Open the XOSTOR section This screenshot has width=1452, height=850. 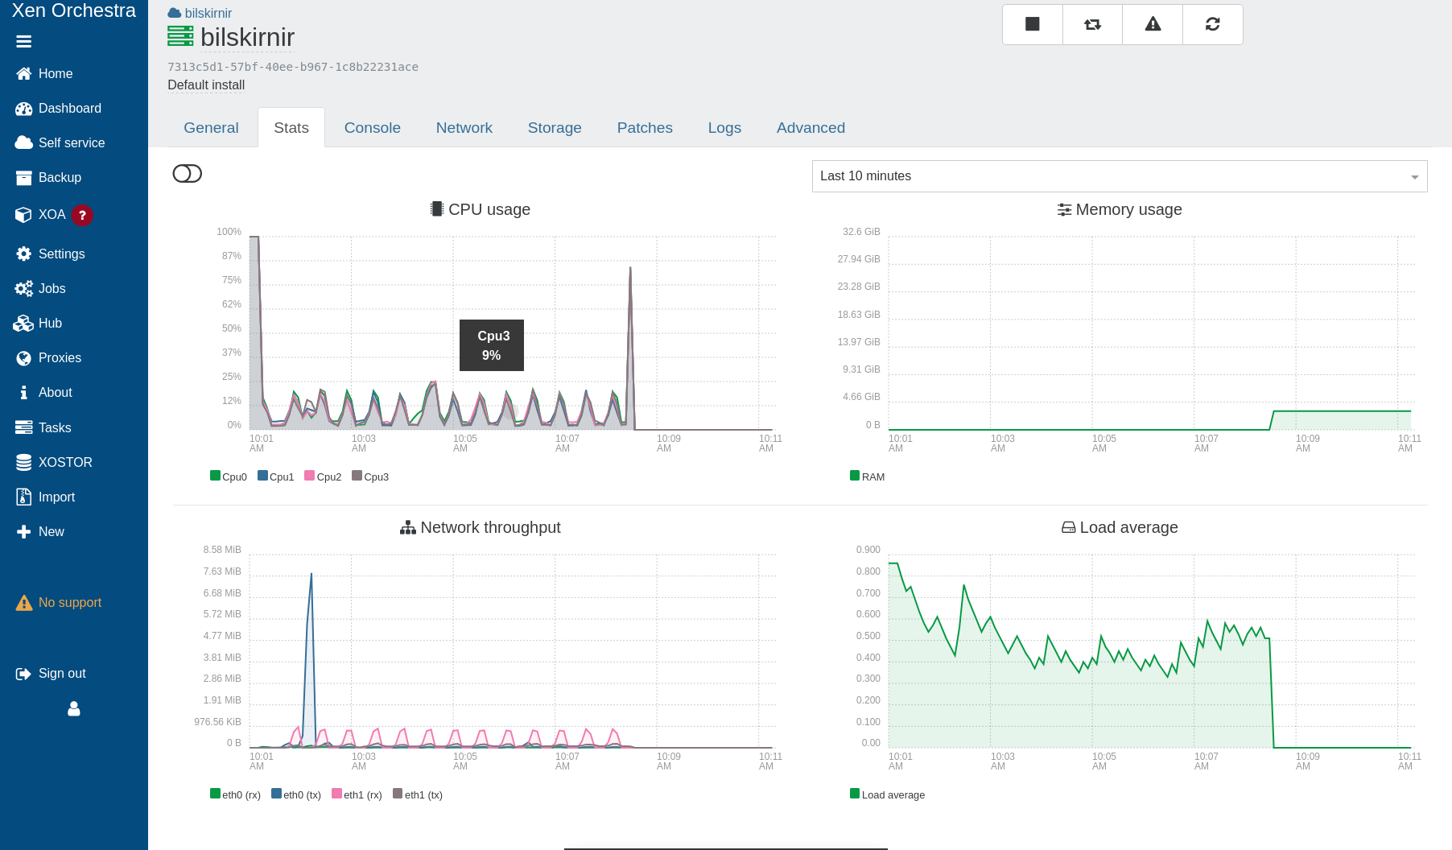[x=54, y=462]
